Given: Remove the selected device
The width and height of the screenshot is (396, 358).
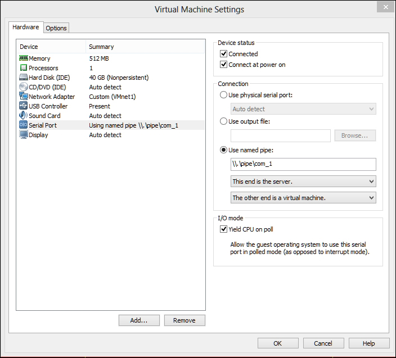Looking at the screenshot, I should 184,320.
